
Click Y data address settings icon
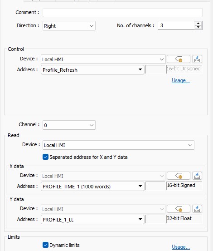coord(197,209)
